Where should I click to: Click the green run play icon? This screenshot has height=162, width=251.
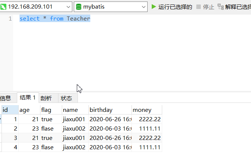coord(154,7)
